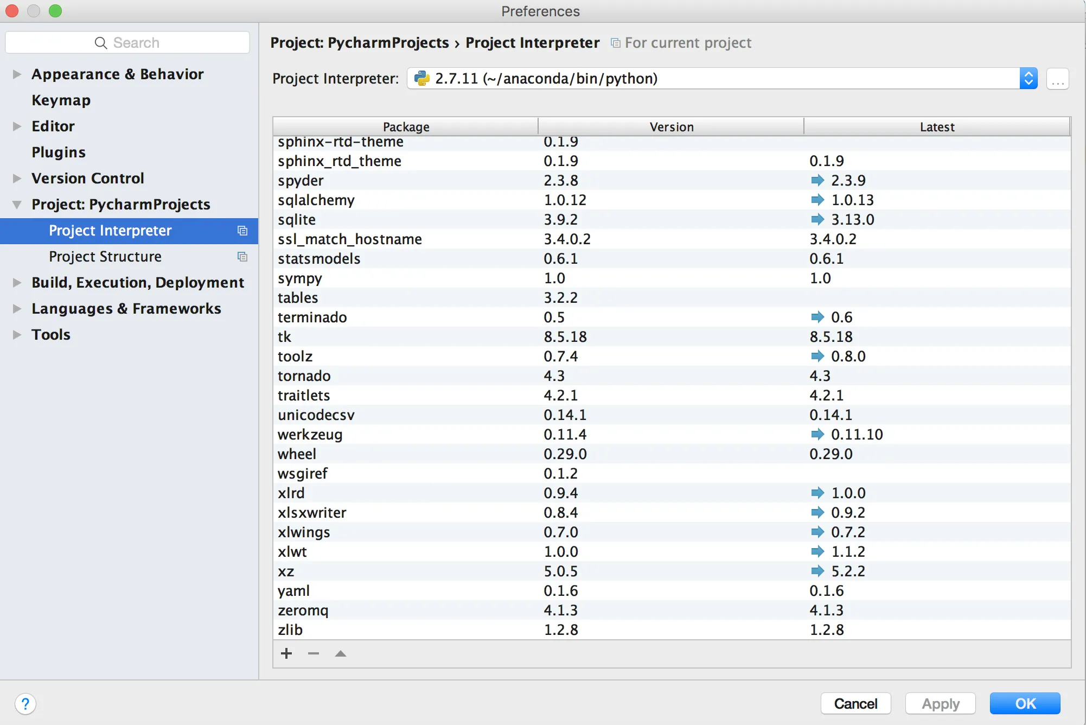The image size is (1086, 725).
Task: Click the xlrd upgrade-available arrow icon
Action: (x=817, y=493)
